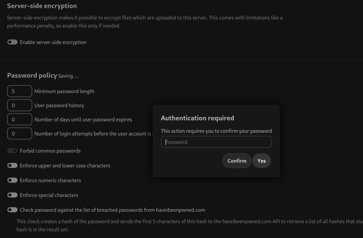Enable the haveibeenpwned.com breached password check
This screenshot has width=363, height=238.
12,210
